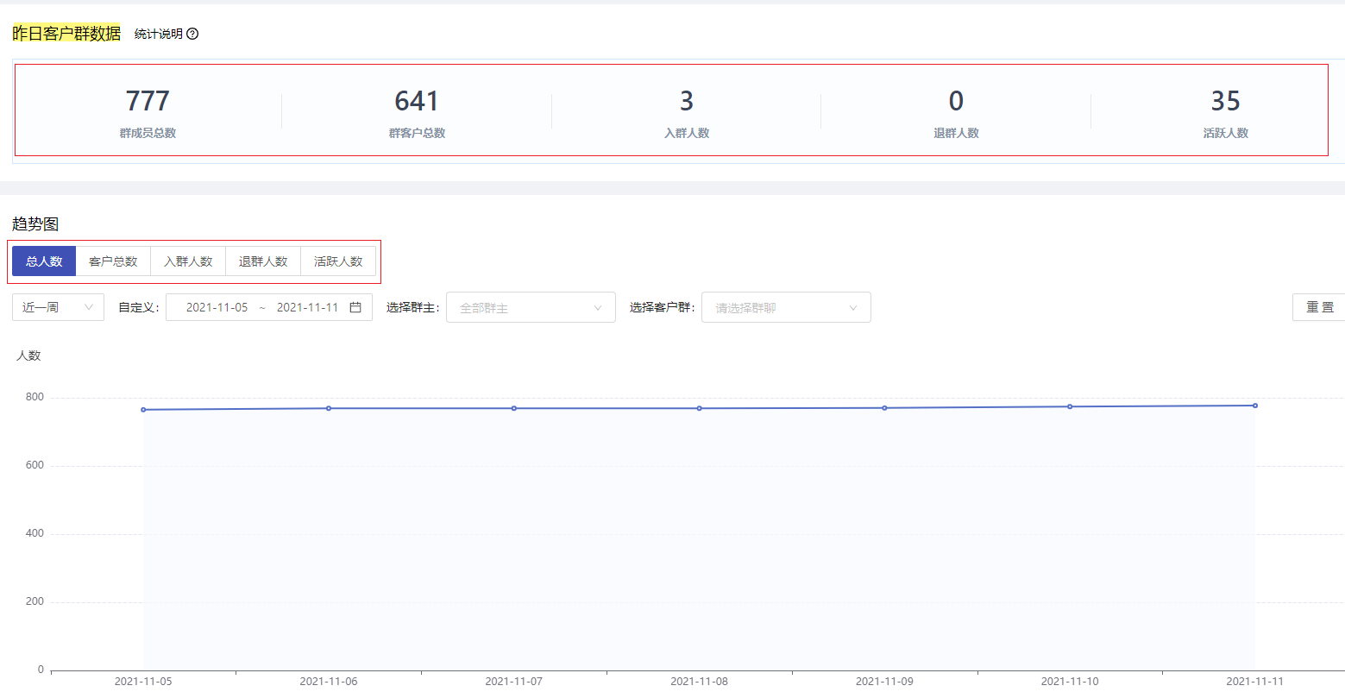
Task: Click the chart data point for 2021-11-06
Action: 329,408
